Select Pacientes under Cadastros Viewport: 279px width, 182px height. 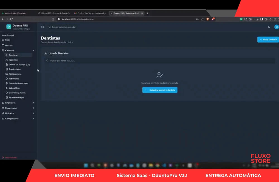point(13,60)
